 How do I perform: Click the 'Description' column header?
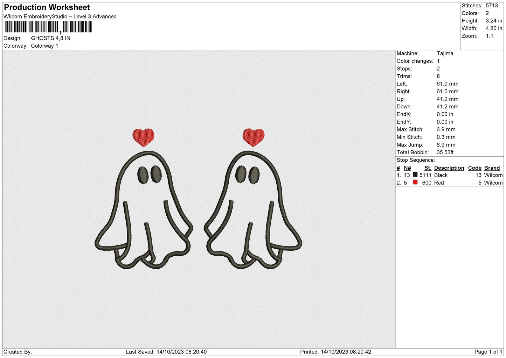point(449,168)
